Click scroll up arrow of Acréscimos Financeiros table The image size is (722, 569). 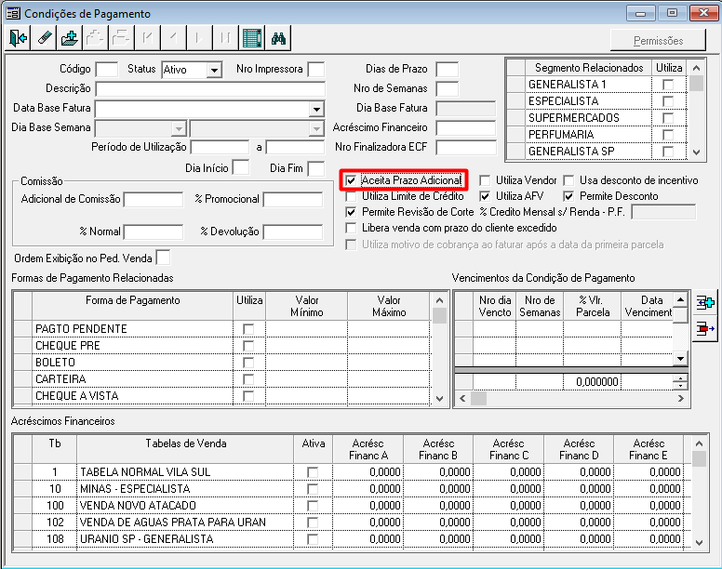coord(699,443)
